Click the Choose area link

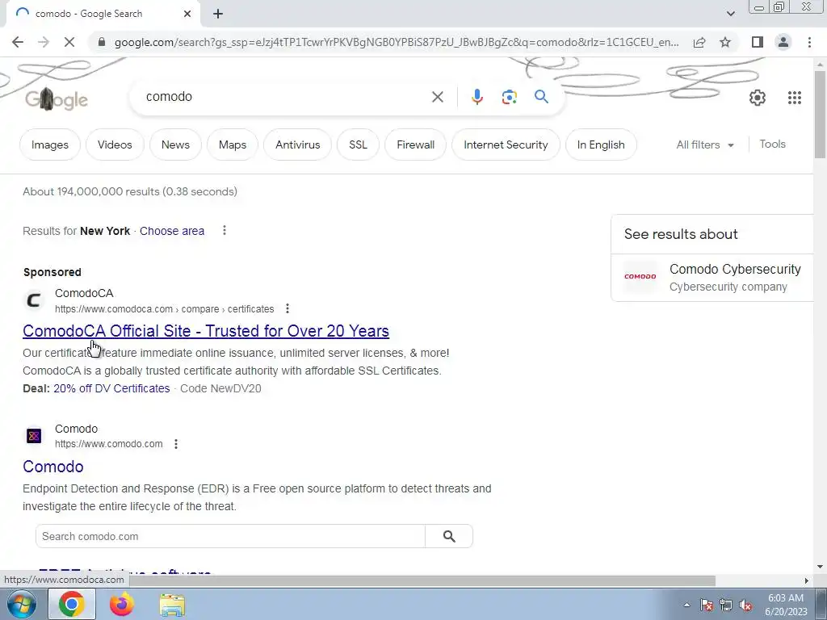coord(172,231)
